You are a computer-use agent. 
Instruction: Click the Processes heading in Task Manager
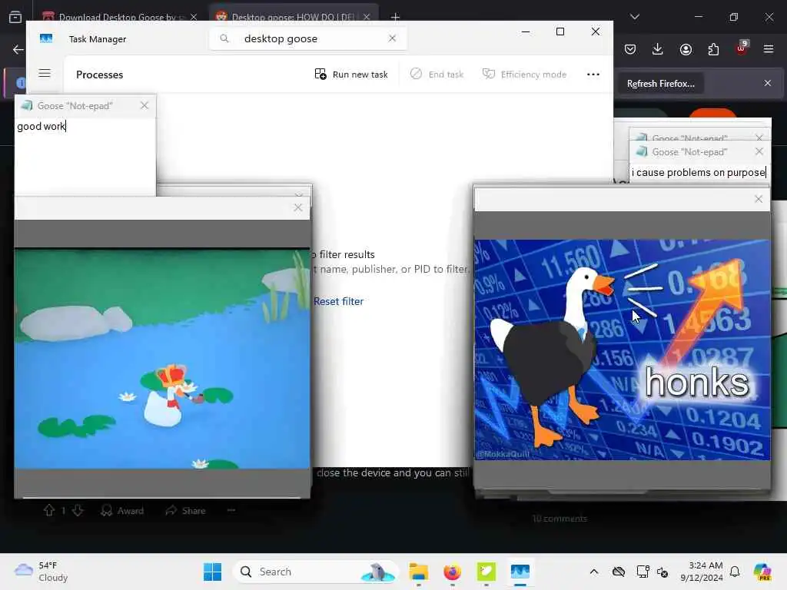[99, 75]
